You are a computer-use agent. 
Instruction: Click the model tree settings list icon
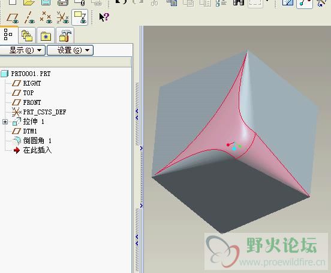221,3
